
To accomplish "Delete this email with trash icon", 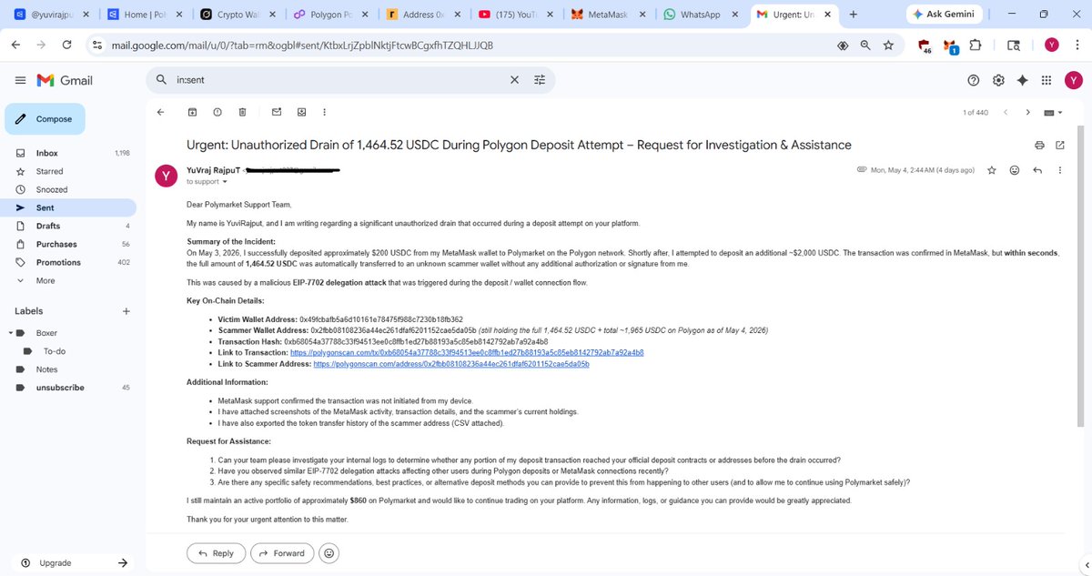I will coord(241,112).
